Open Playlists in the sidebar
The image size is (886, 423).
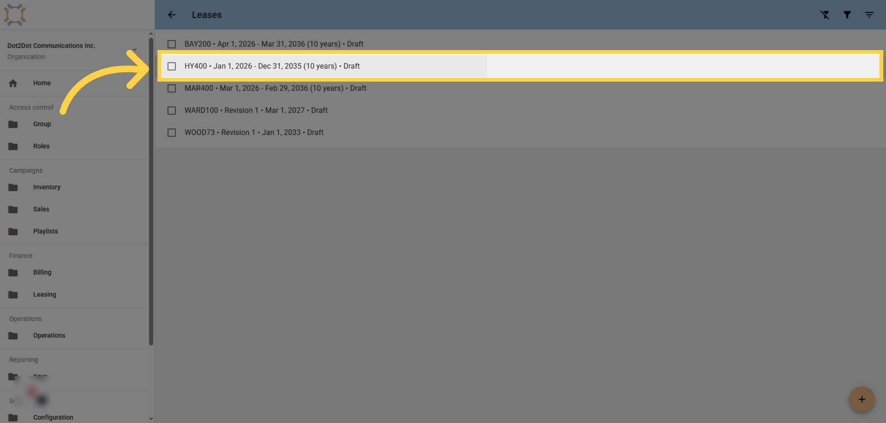[x=74, y=231]
